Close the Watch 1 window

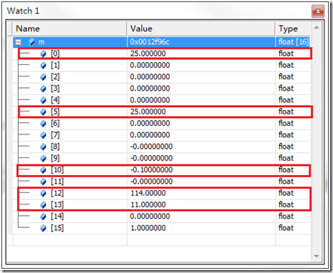pos(318,11)
